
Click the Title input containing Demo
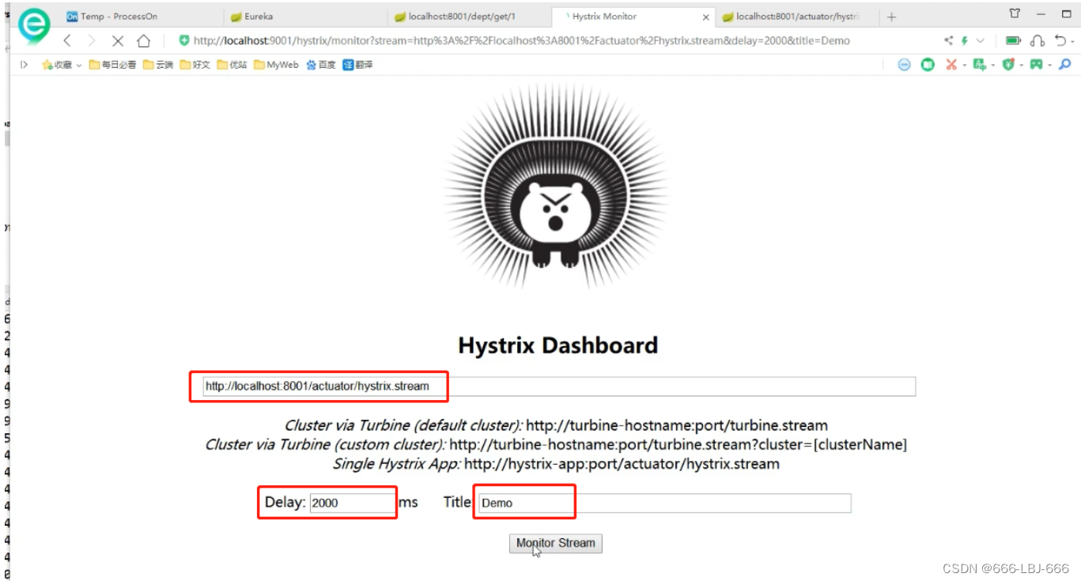[x=664, y=503]
